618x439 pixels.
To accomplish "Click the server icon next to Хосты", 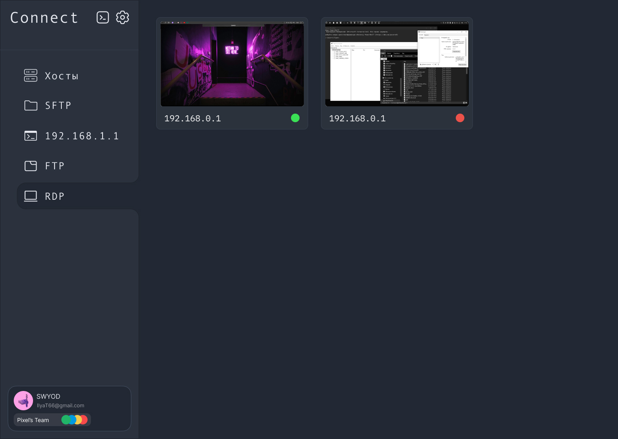I will pyautogui.click(x=30, y=75).
